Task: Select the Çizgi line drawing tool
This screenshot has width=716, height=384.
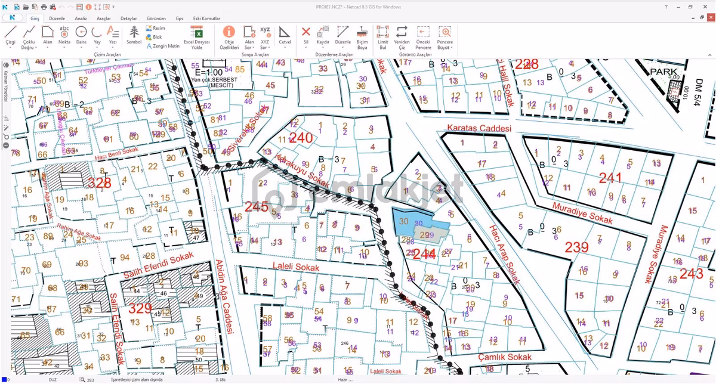Action: click(10, 35)
